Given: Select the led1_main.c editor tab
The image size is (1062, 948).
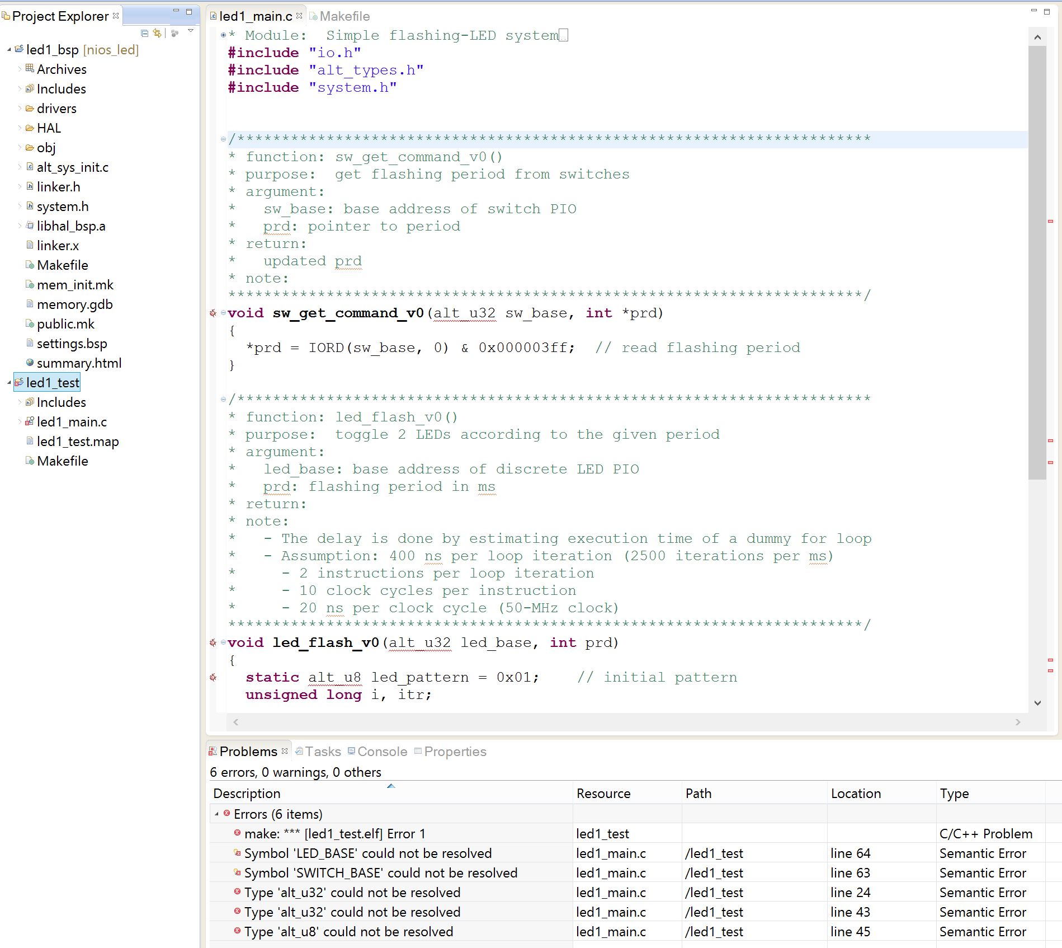Looking at the screenshot, I should coord(256,16).
